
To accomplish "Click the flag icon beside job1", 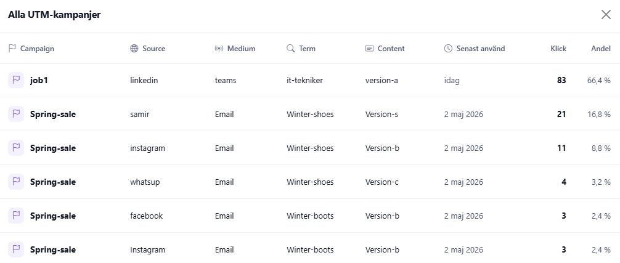I will tap(16, 80).
